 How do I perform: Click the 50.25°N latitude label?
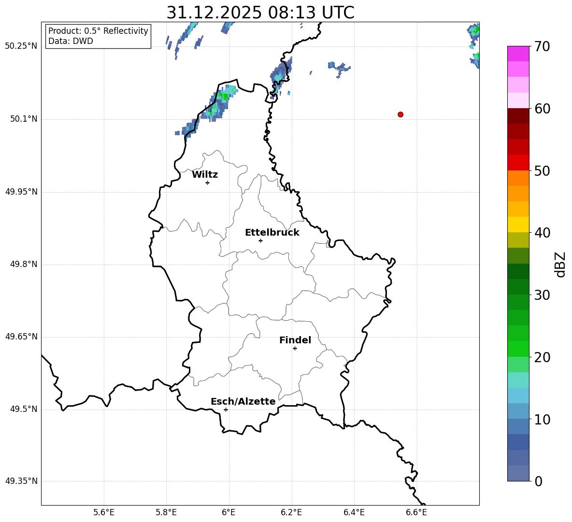tap(21, 46)
